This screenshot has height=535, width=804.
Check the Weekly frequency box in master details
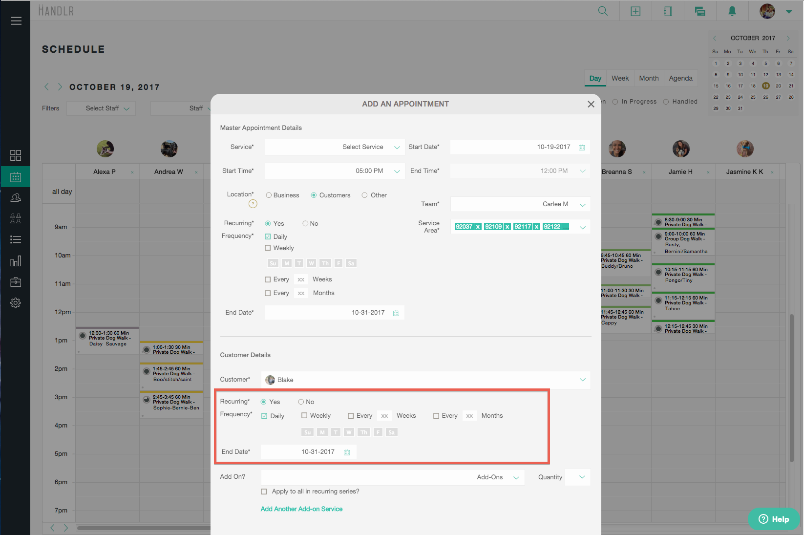coord(268,248)
